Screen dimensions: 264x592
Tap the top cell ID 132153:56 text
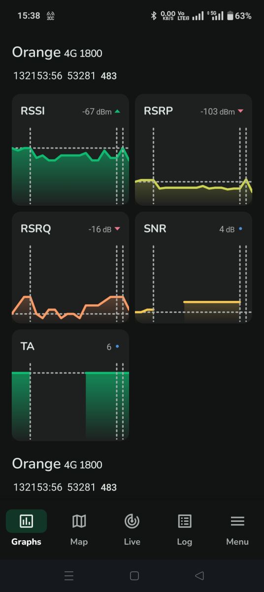[x=38, y=76]
